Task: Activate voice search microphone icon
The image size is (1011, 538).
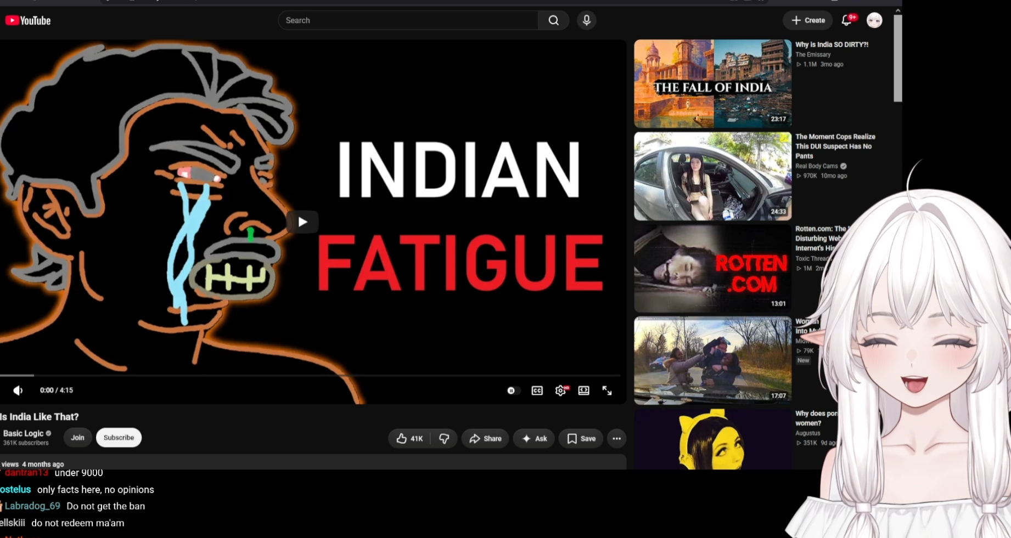Action: [586, 20]
